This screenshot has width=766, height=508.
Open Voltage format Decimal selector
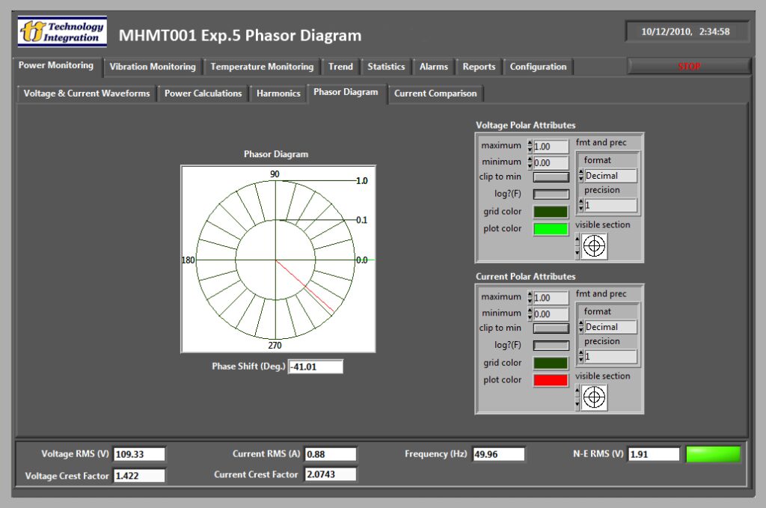tap(610, 176)
